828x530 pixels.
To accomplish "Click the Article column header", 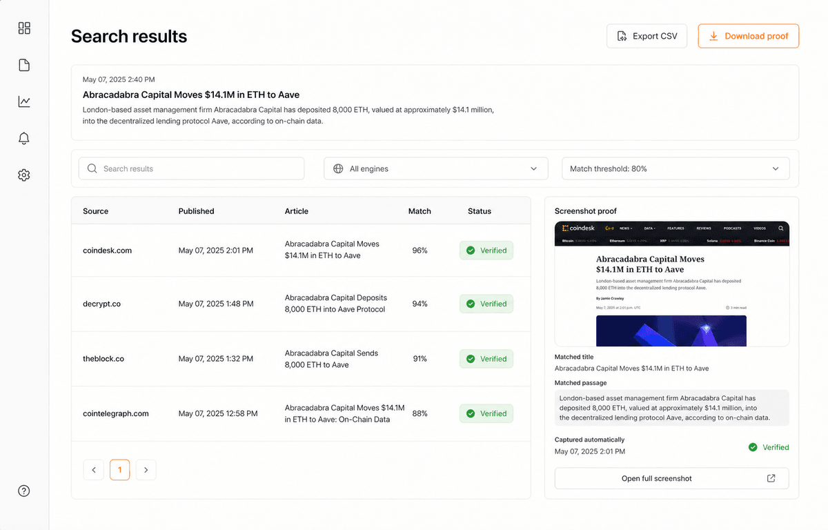I will (297, 211).
